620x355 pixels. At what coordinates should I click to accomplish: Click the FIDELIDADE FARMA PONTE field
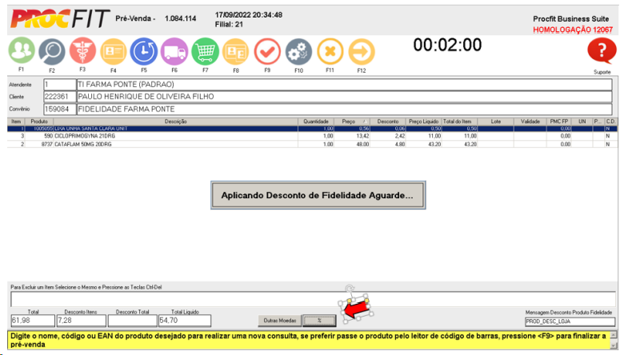344,109
